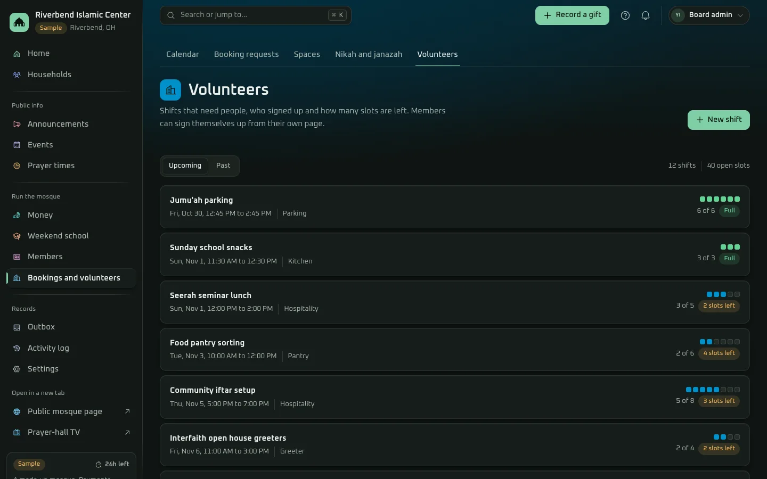Open the Seerah seminar lunch shift
Image resolution: width=767 pixels, height=479 pixels.
(x=455, y=302)
